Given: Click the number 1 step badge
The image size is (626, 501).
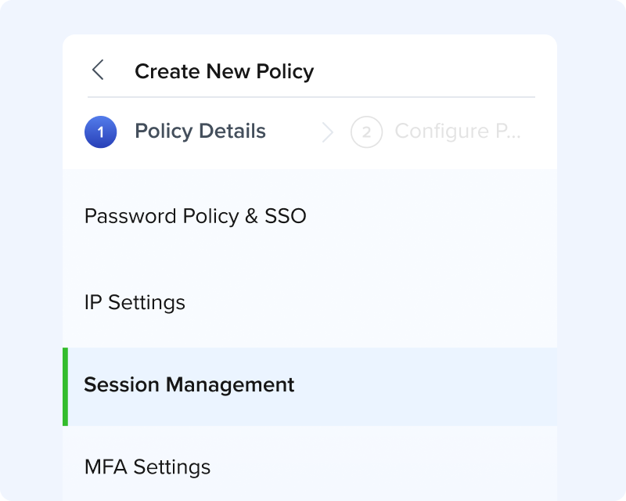Looking at the screenshot, I should 101,132.
